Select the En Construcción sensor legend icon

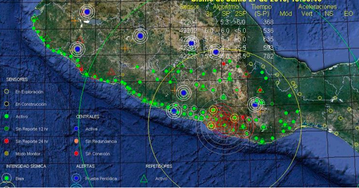click(6, 104)
